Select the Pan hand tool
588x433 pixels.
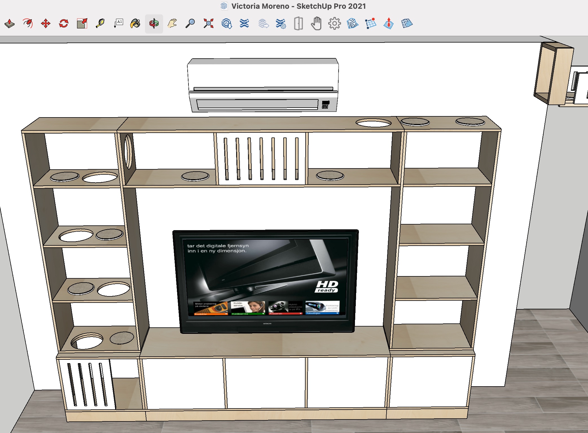(172, 24)
